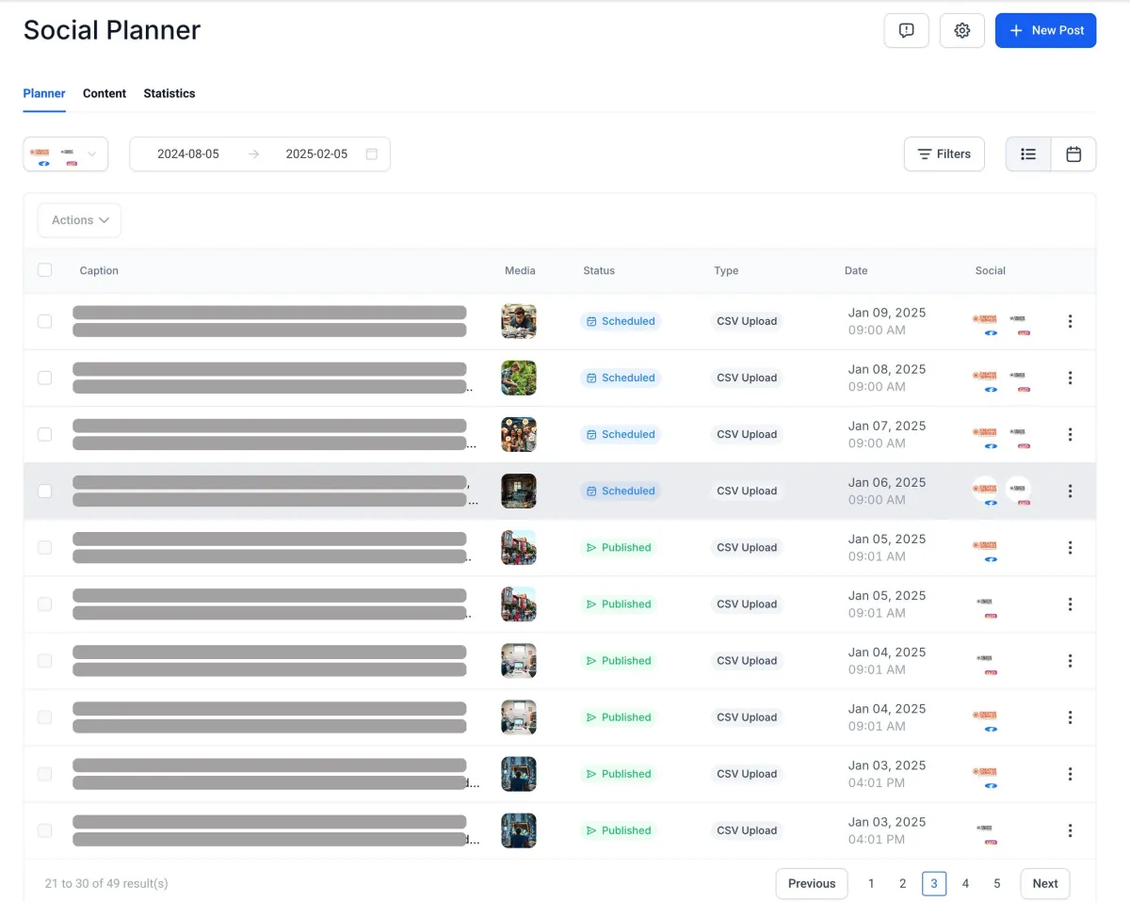
Task: Open the Filters panel
Action: pyautogui.click(x=944, y=154)
